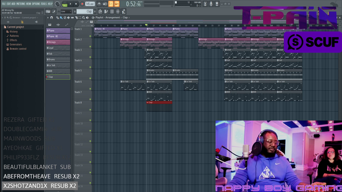342x192 pixels.
Task: Click the browser files folder icon
Action: (x=22, y=22)
